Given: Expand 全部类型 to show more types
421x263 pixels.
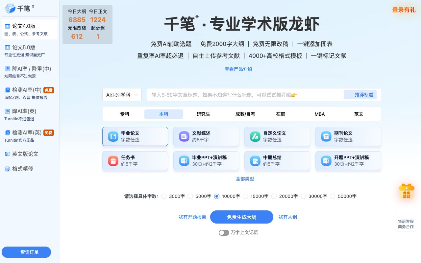Looking at the screenshot, I should coord(245,179).
